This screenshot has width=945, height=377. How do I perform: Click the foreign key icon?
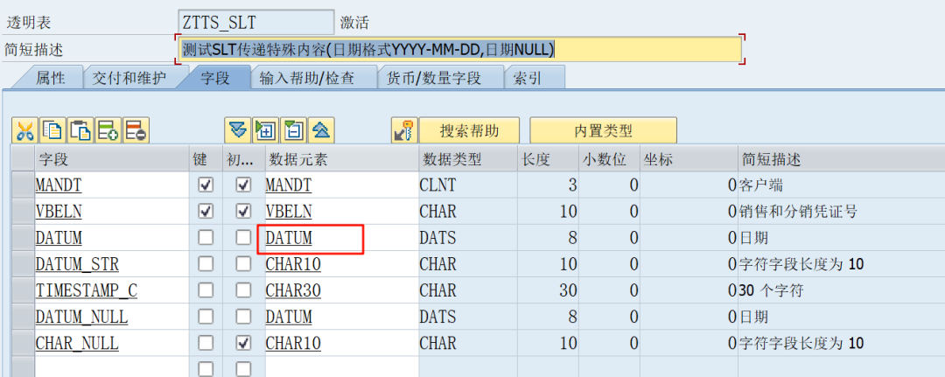[403, 130]
